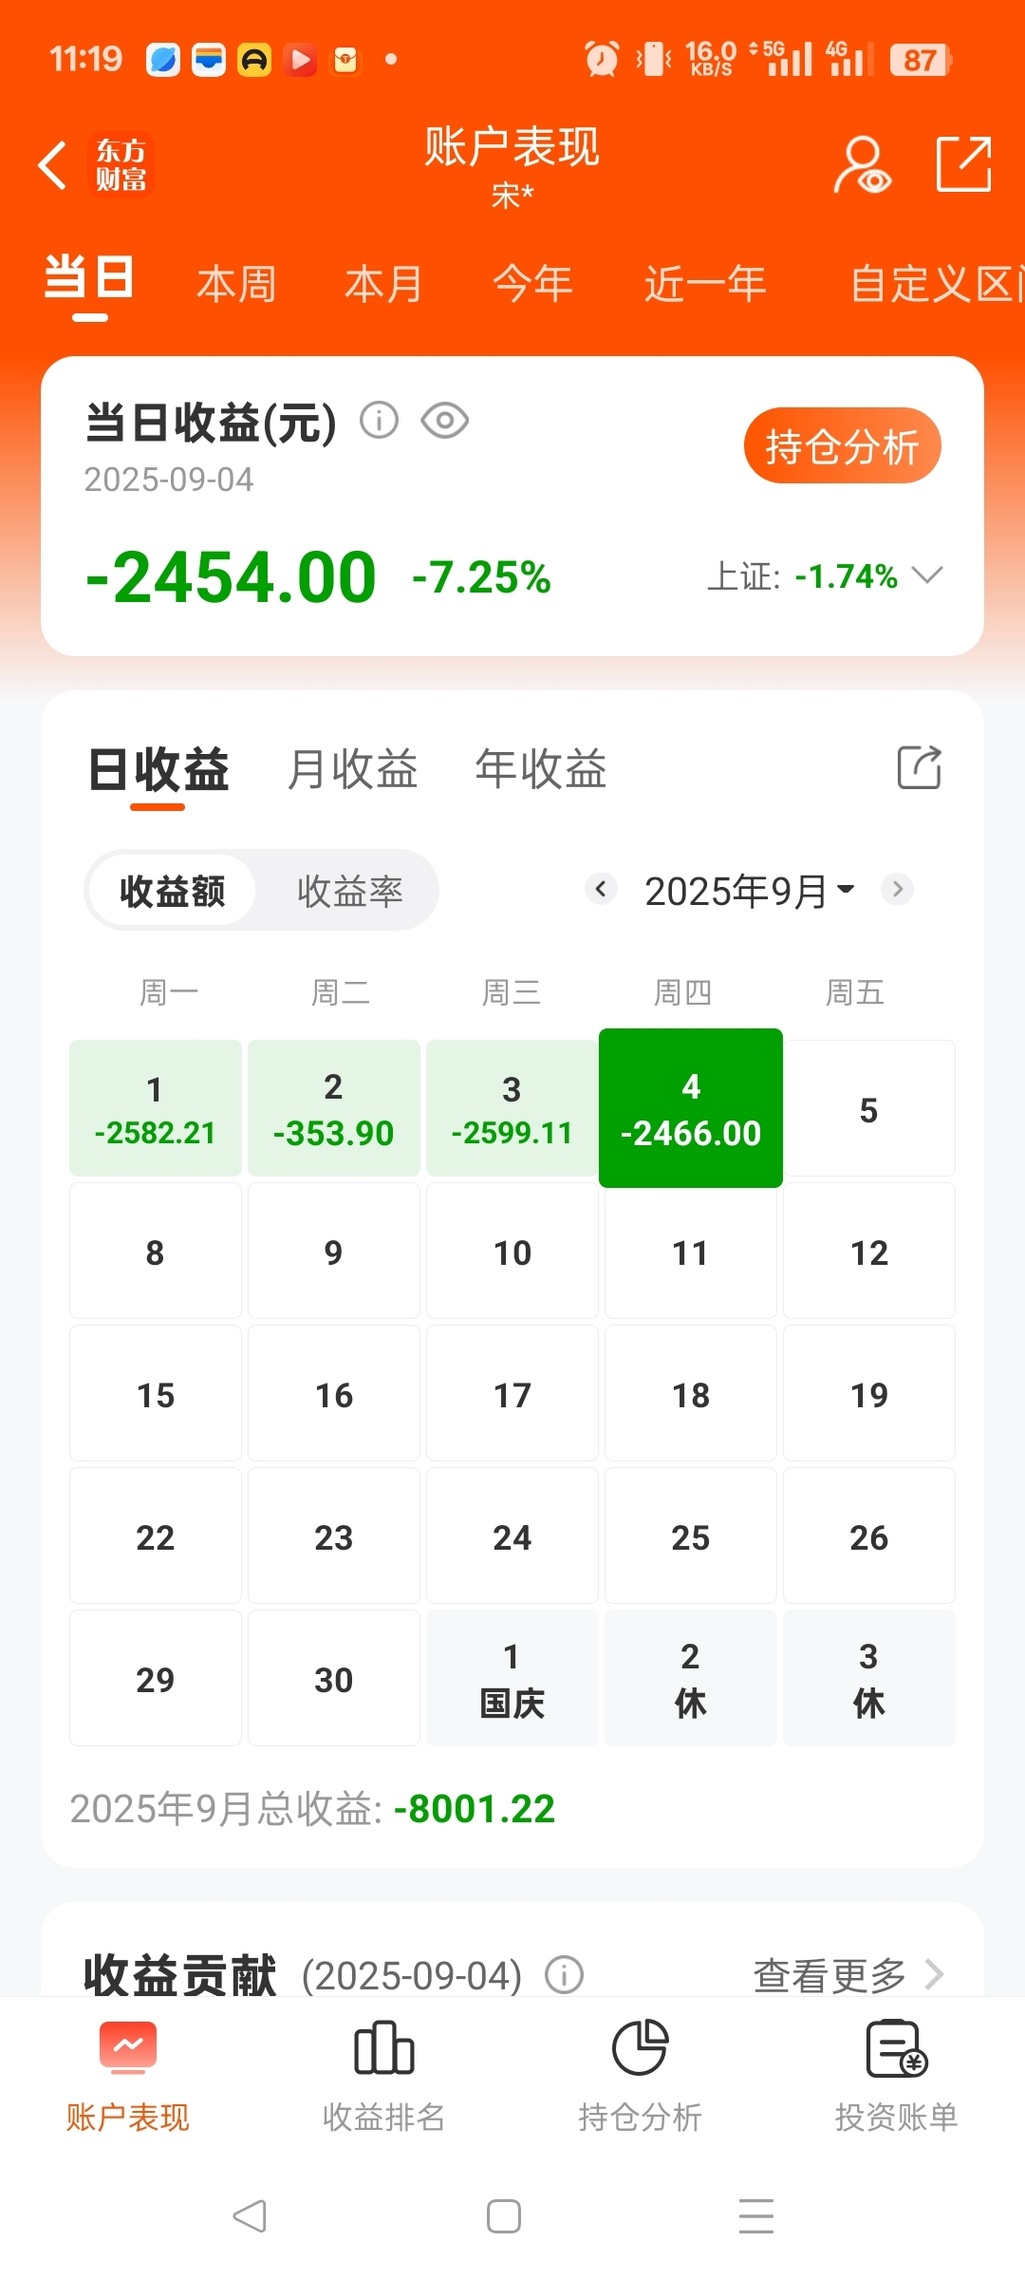This screenshot has width=1025, height=2279.
Task: Tap info icon next to 收益贡献
Action: 564,1975
